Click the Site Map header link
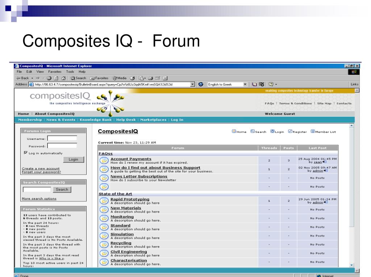This screenshot has width=371, height=277. [324, 103]
